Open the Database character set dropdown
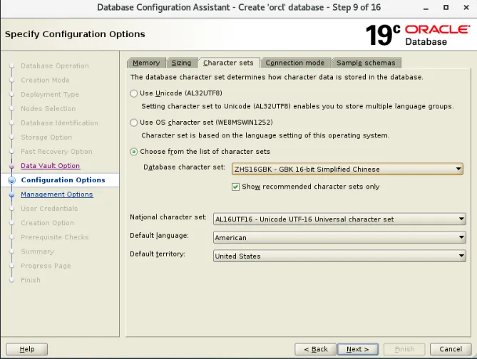The width and height of the screenshot is (477, 359). click(x=347, y=169)
